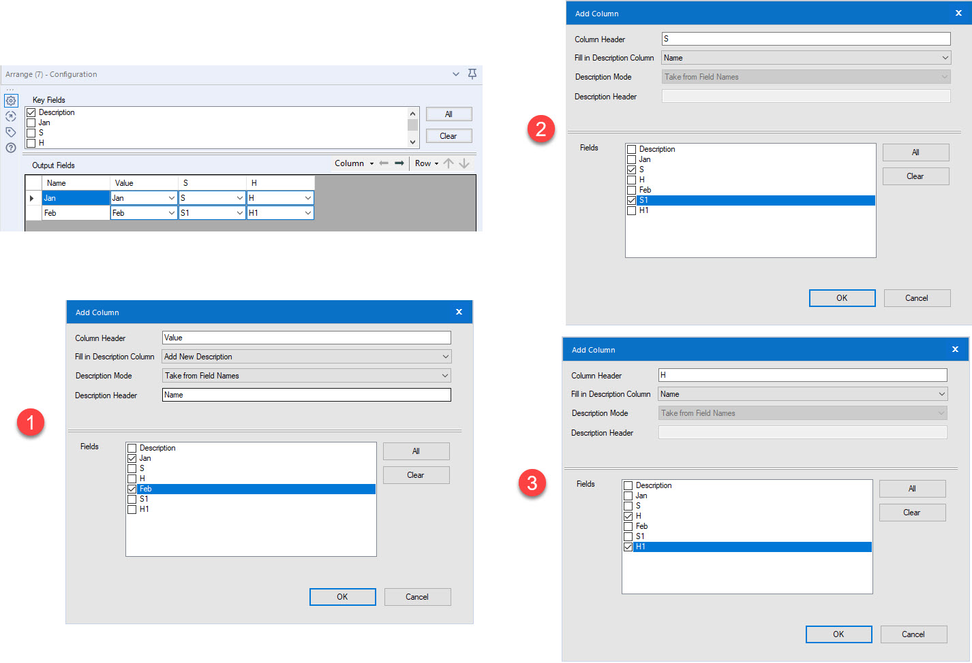Move the selected column left with the arrow
This screenshot has height=663, width=972.
tap(384, 163)
